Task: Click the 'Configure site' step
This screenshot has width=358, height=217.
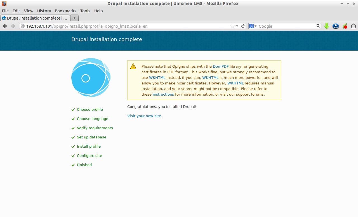Action: pyautogui.click(x=89, y=155)
